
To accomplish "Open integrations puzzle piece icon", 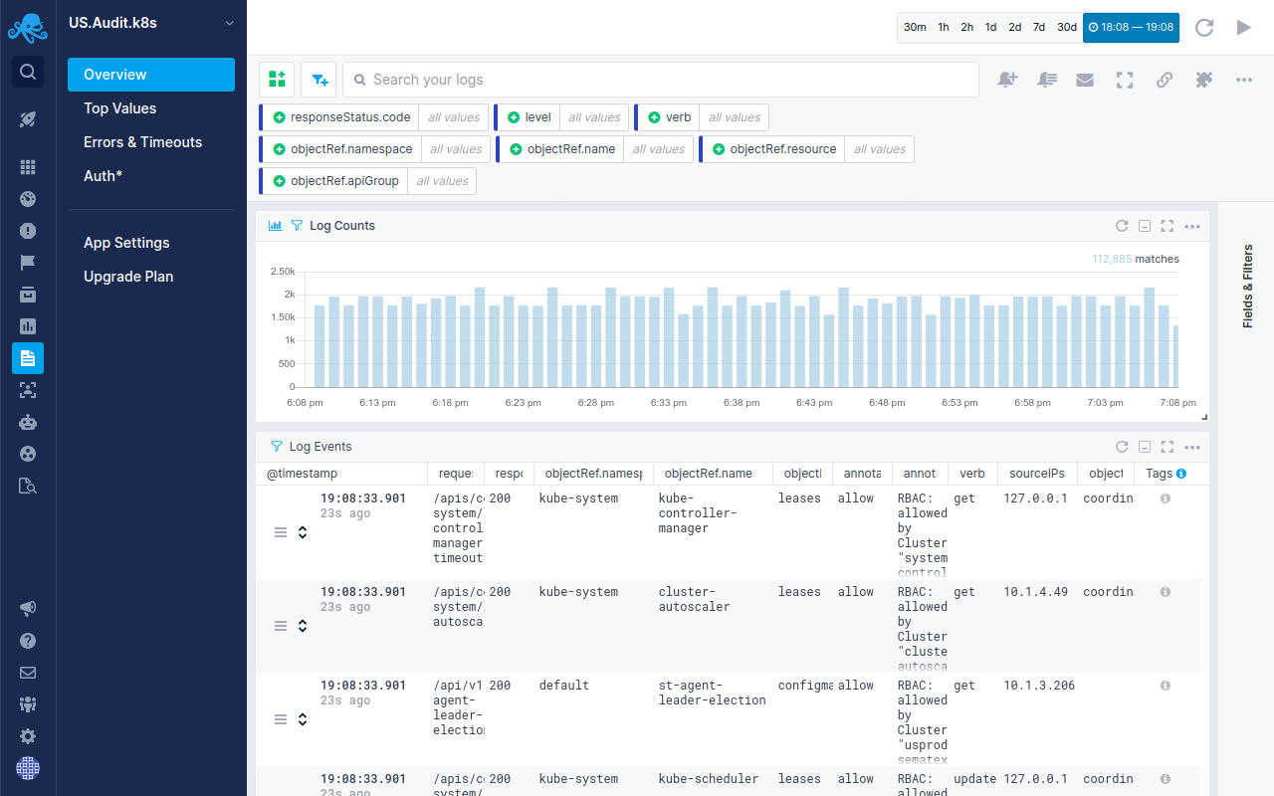I will coord(1204,80).
